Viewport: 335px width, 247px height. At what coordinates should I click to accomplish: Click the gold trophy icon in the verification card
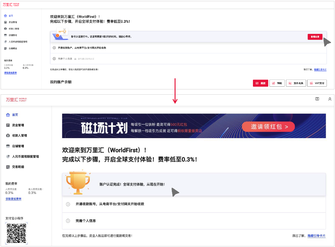pos(78,183)
